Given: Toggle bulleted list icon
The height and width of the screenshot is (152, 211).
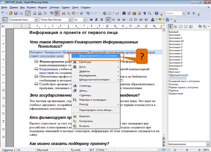Looking at the screenshot, I should coord(136,20).
